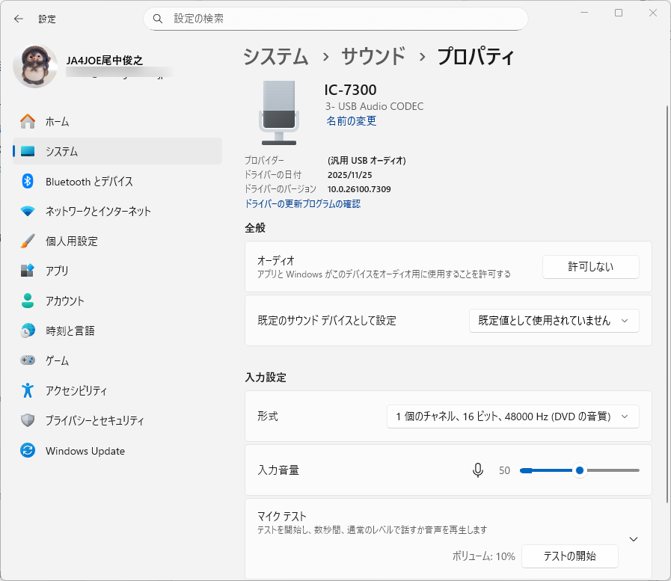
Task: Click the search magnifier icon
Action: [158, 19]
